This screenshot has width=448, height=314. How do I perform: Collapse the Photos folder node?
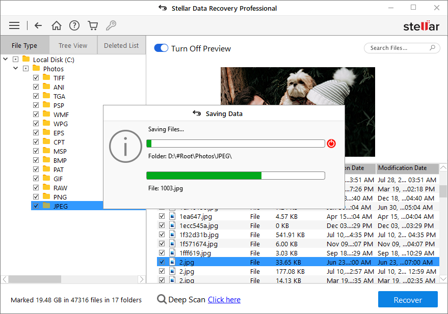(15, 69)
